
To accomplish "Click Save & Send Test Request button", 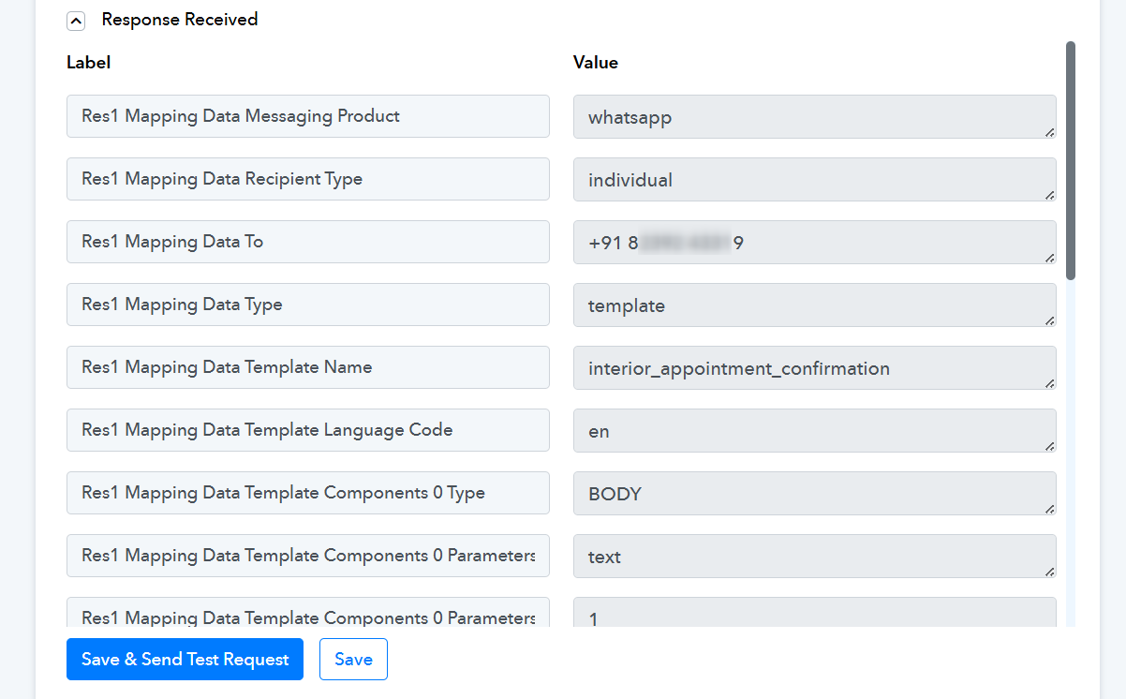I will tap(185, 659).
